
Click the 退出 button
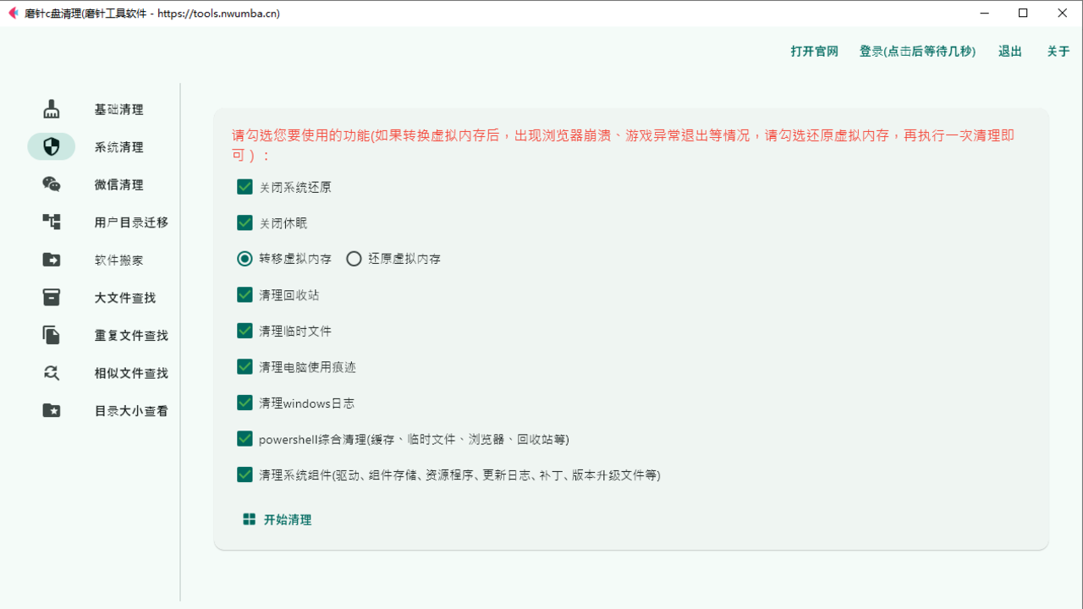(x=1010, y=52)
